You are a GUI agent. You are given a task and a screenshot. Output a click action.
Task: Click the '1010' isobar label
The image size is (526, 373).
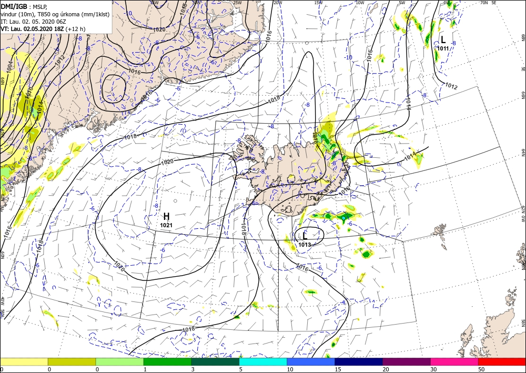[29, 93]
